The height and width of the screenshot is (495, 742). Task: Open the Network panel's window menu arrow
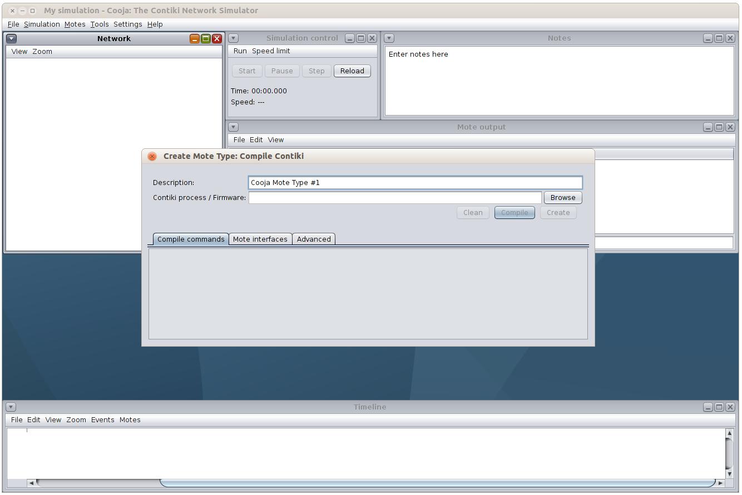point(12,39)
